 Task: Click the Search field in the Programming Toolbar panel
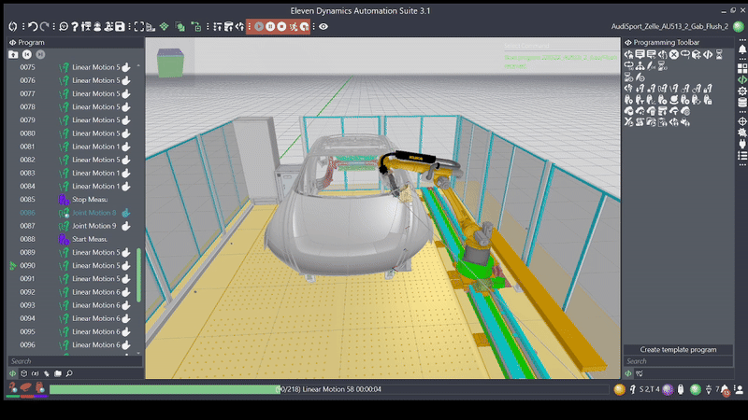click(x=678, y=361)
